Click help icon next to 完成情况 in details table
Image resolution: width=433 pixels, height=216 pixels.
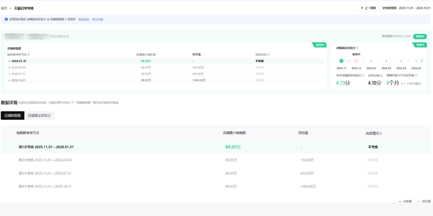coord(381,134)
